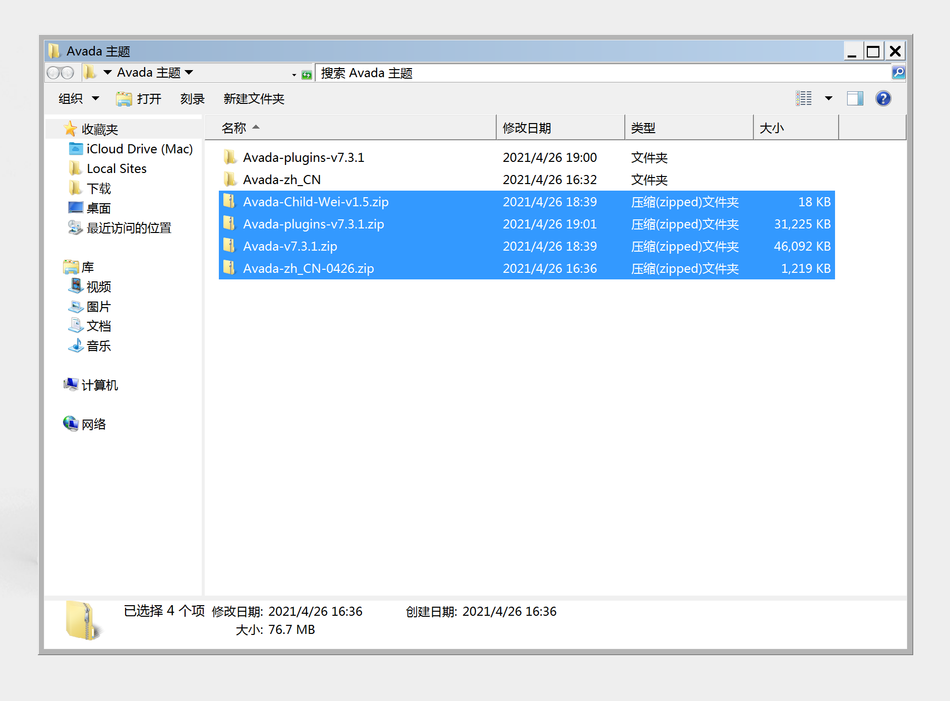Click the Desktop (桌面) icon
Screen dimensions: 950x701
pyautogui.click(x=76, y=208)
